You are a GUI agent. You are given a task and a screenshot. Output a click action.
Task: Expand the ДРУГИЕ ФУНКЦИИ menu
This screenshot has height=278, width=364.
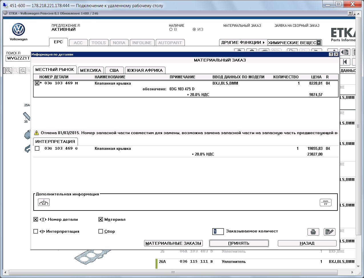click(243, 42)
